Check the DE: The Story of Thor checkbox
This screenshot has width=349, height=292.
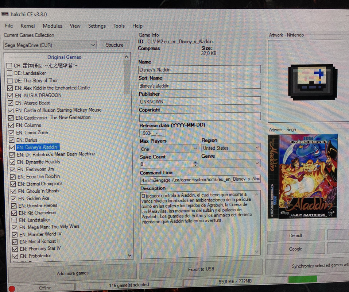pyautogui.click(x=10, y=80)
